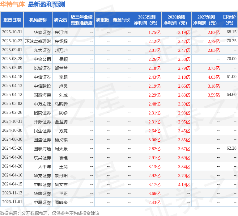The image size is (238, 216).
Task: Click the 4.19亿 forecast in 中邮证券 row
Action: (184, 184)
